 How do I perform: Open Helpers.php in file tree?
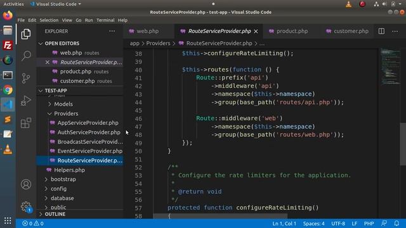coord(80,170)
